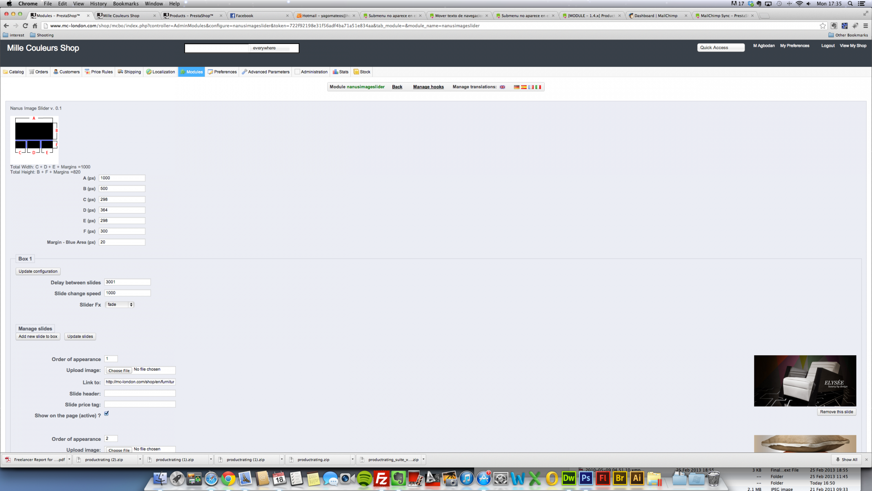Click the Elysée slide thumbnail image
The image size is (872, 491).
[805, 381]
